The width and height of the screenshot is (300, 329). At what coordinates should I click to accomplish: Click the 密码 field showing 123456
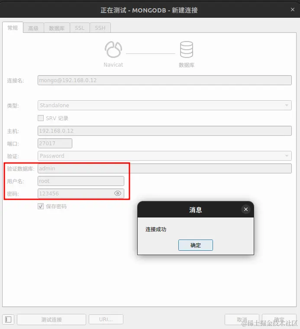81,193
